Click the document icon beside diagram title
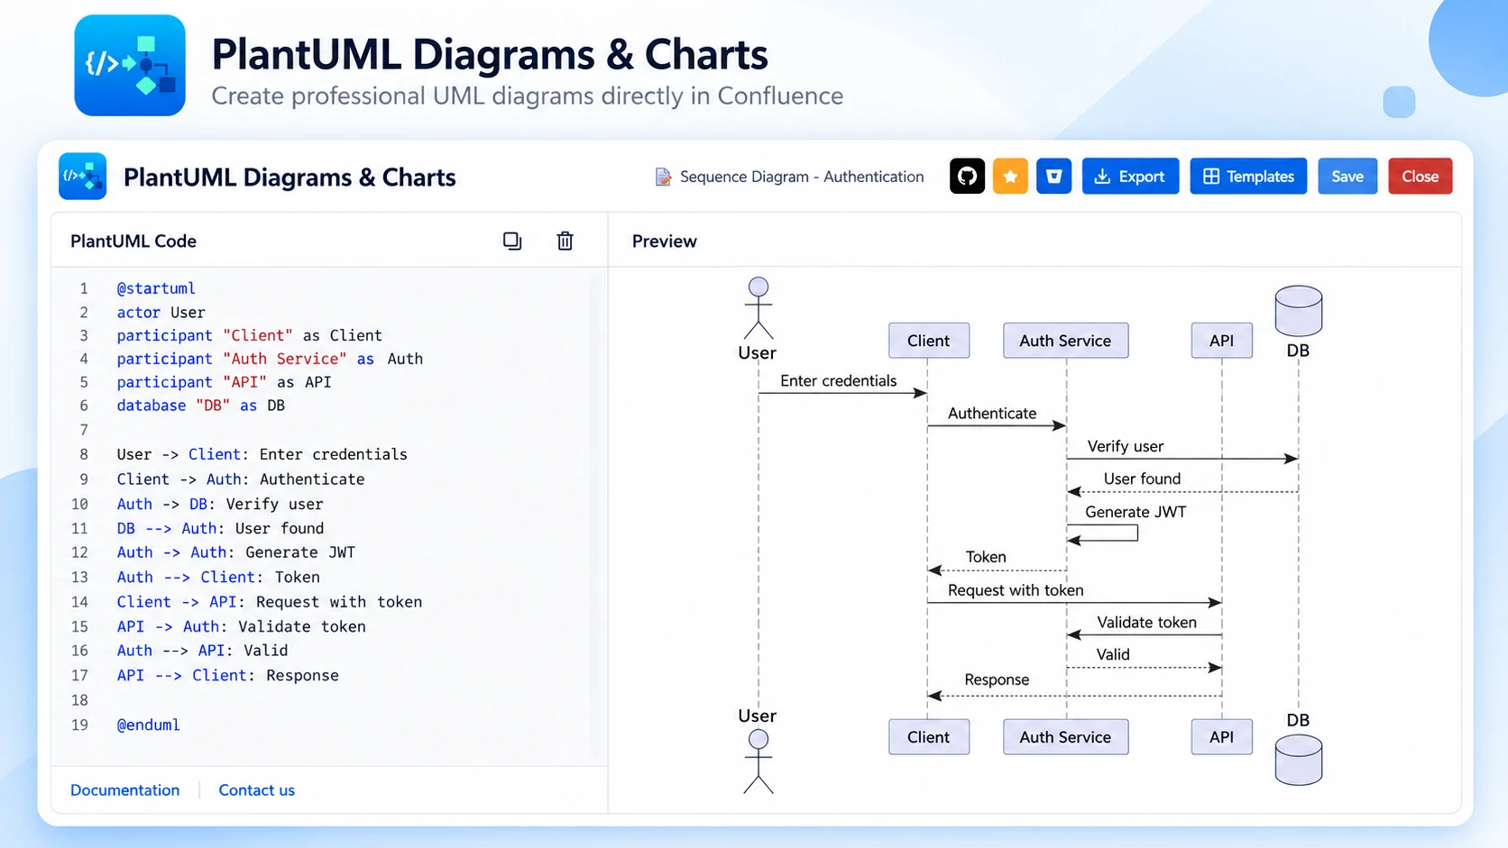Viewport: 1508px width, 848px height. pos(663,177)
